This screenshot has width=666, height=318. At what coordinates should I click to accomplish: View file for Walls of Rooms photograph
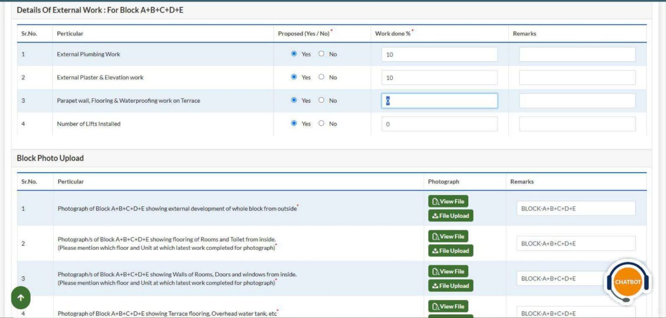coord(448,272)
